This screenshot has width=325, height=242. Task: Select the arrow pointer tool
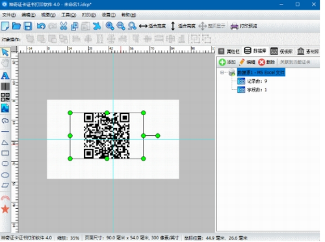point(5,52)
